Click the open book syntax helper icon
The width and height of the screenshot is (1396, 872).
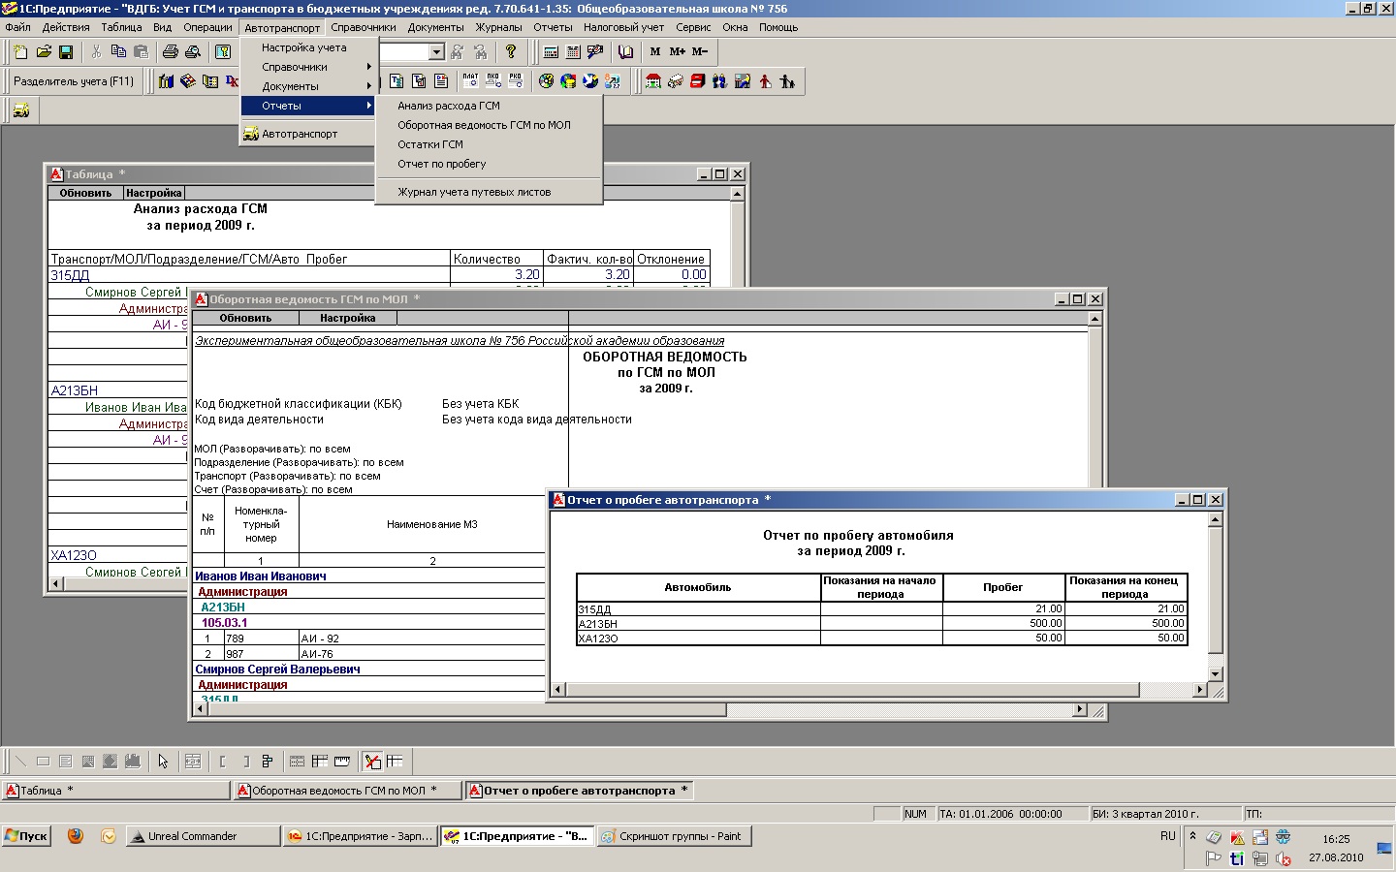tap(625, 52)
